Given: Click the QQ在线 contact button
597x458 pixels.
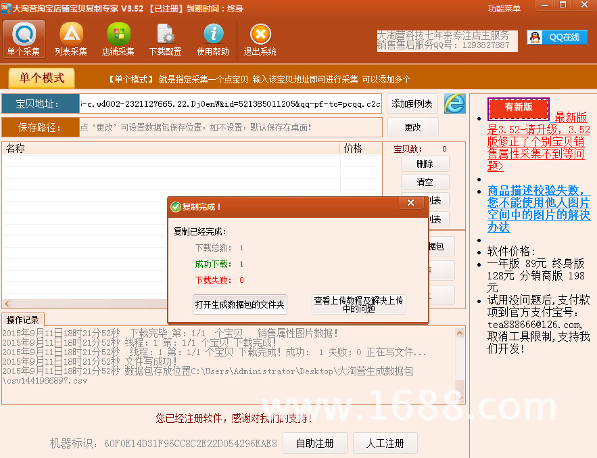Looking at the screenshot, I should pyautogui.click(x=557, y=37).
